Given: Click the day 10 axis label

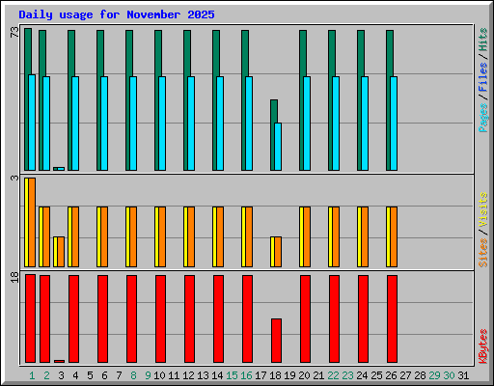Looking at the screenshot, I should tap(159, 375).
